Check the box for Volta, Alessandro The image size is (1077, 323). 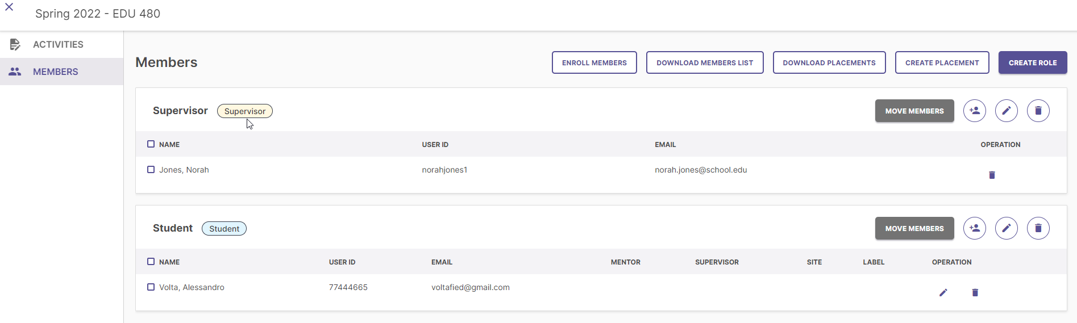[151, 287]
